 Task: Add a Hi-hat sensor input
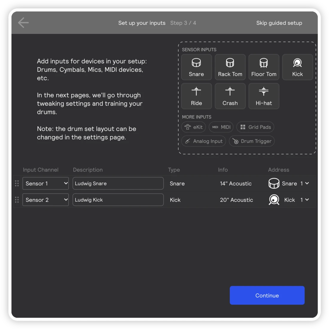pos(264,96)
